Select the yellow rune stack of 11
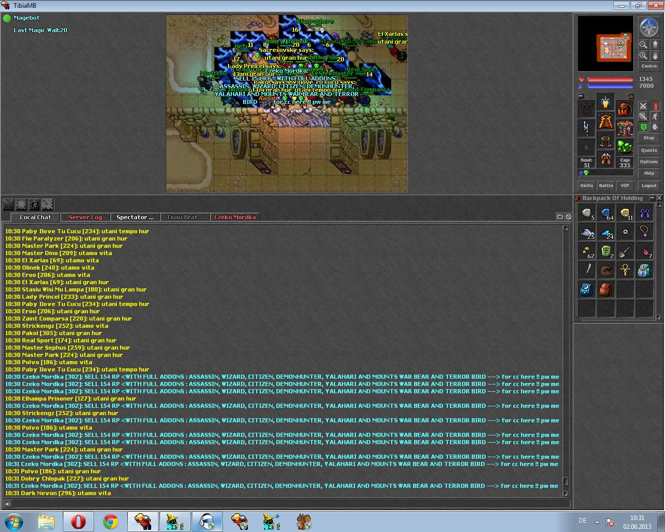The width and height of the screenshot is (665, 532). 625,214
